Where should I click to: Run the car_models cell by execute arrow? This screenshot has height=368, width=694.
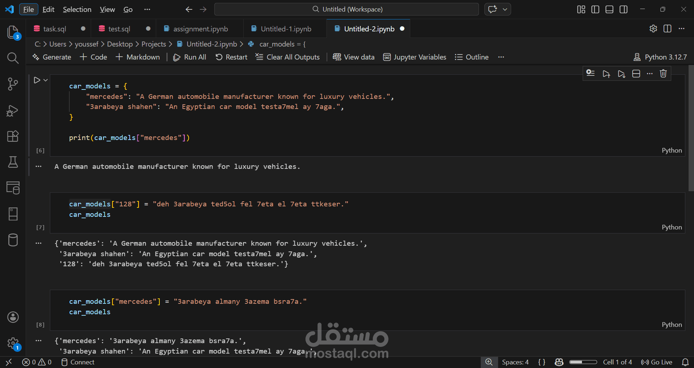(x=38, y=80)
